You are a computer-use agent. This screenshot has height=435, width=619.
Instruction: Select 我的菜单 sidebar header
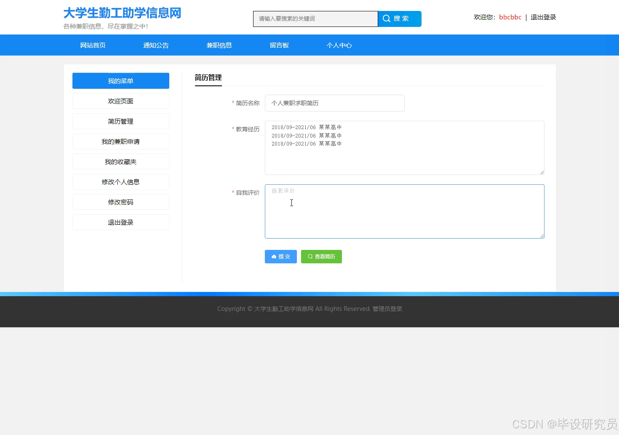[121, 81]
